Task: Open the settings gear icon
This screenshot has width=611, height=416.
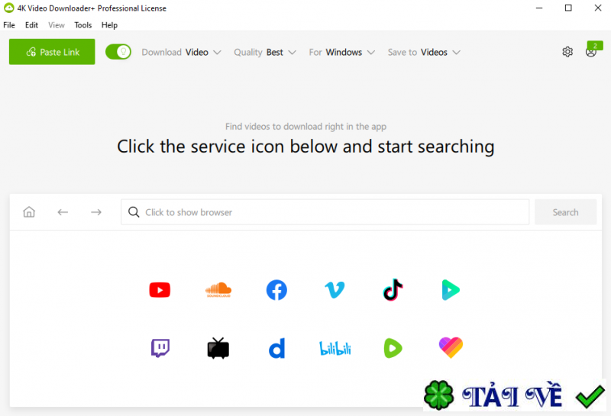Action: point(567,52)
